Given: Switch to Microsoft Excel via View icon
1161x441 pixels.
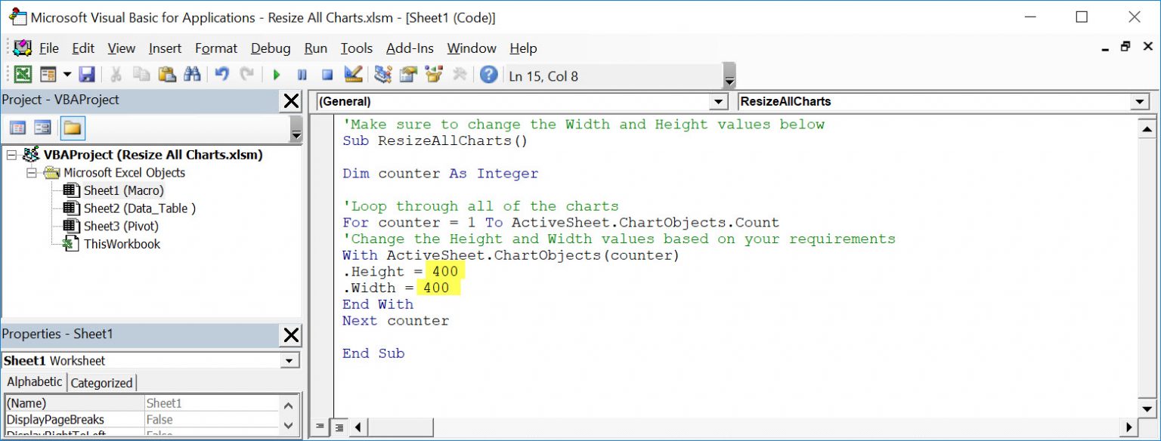Looking at the screenshot, I should tap(23, 74).
